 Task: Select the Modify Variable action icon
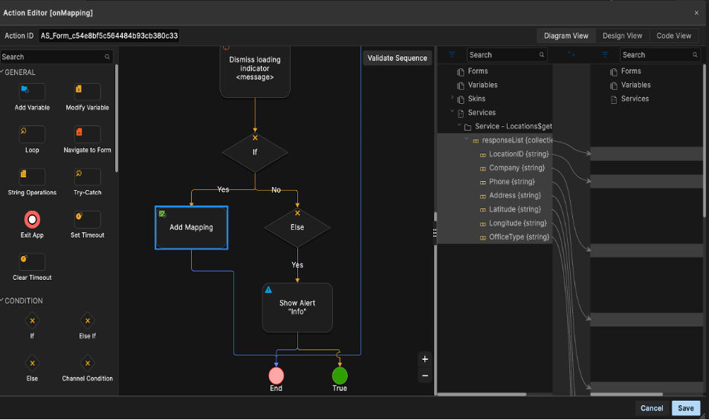pyautogui.click(x=87, y=92)
